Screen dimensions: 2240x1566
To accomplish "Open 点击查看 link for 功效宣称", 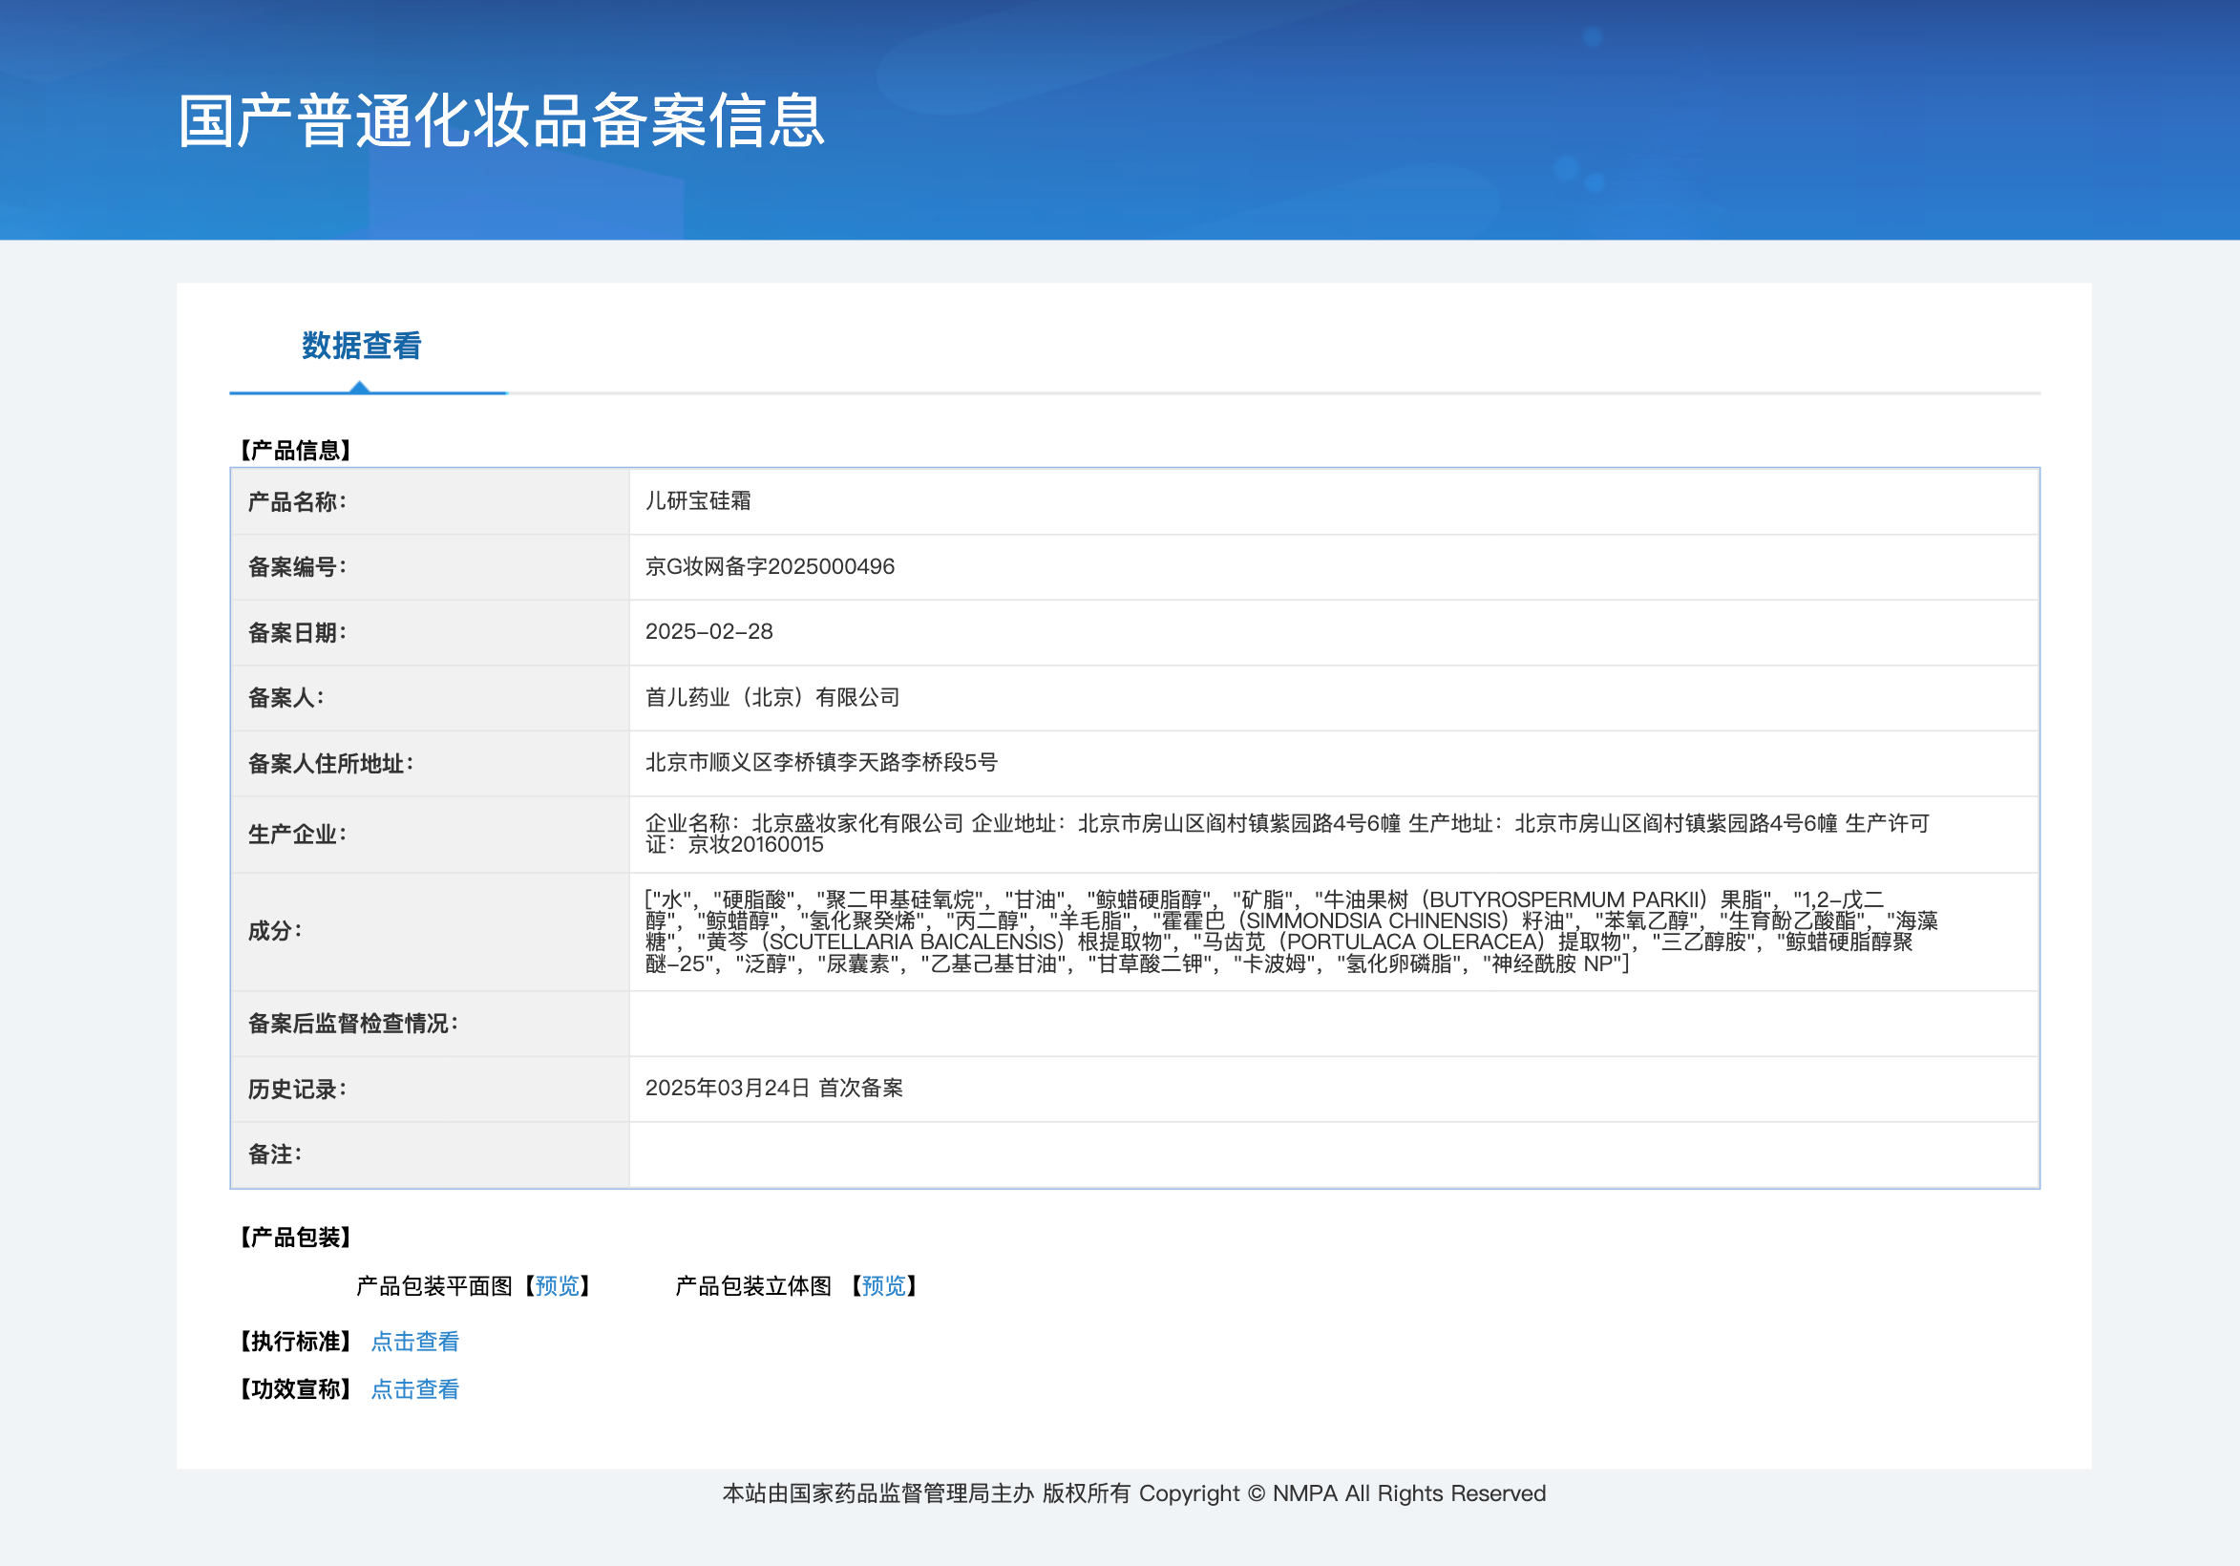I will (x=414, y=1389).
